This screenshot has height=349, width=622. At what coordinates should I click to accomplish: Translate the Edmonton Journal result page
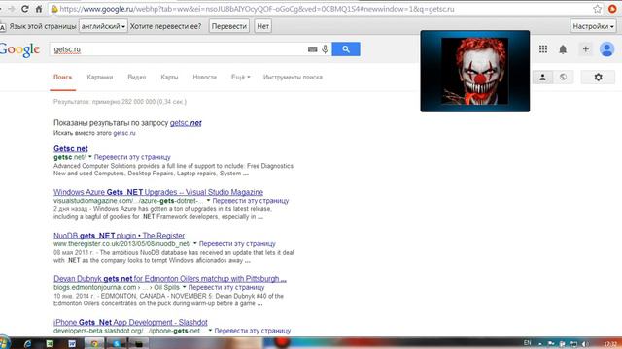coord(226,287)
